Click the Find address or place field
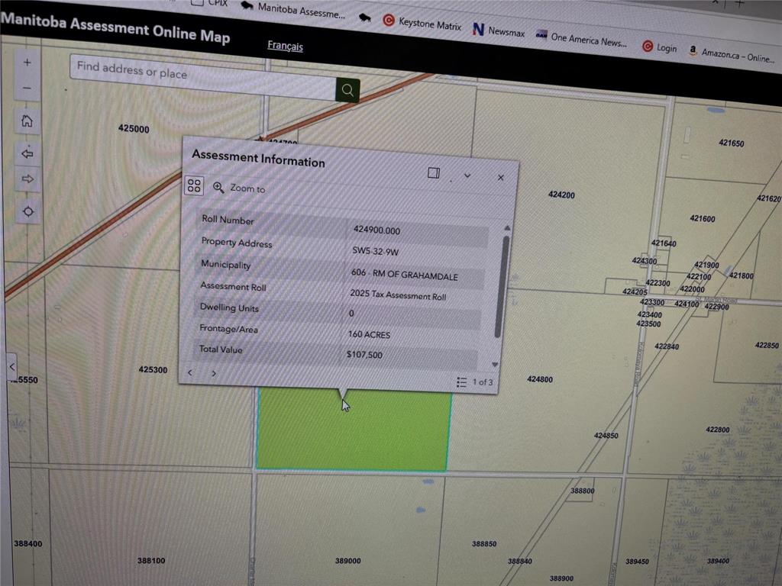 tap(202, 74)
